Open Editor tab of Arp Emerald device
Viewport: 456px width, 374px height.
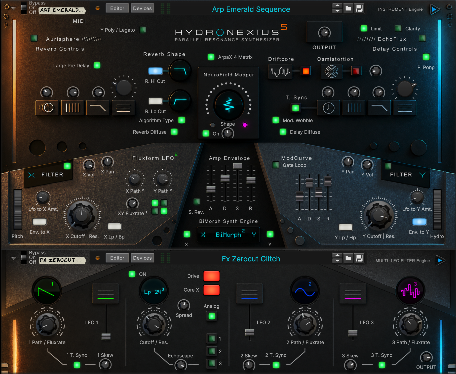tap(117, 8)
